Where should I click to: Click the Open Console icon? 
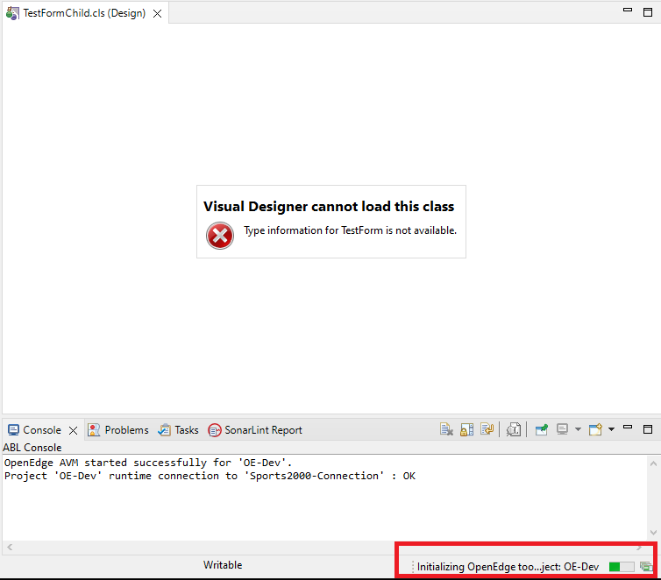595,429
